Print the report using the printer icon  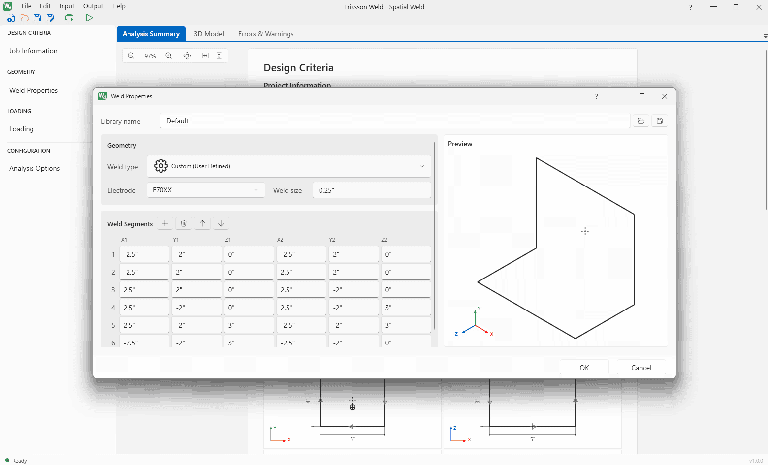(69, 18)
